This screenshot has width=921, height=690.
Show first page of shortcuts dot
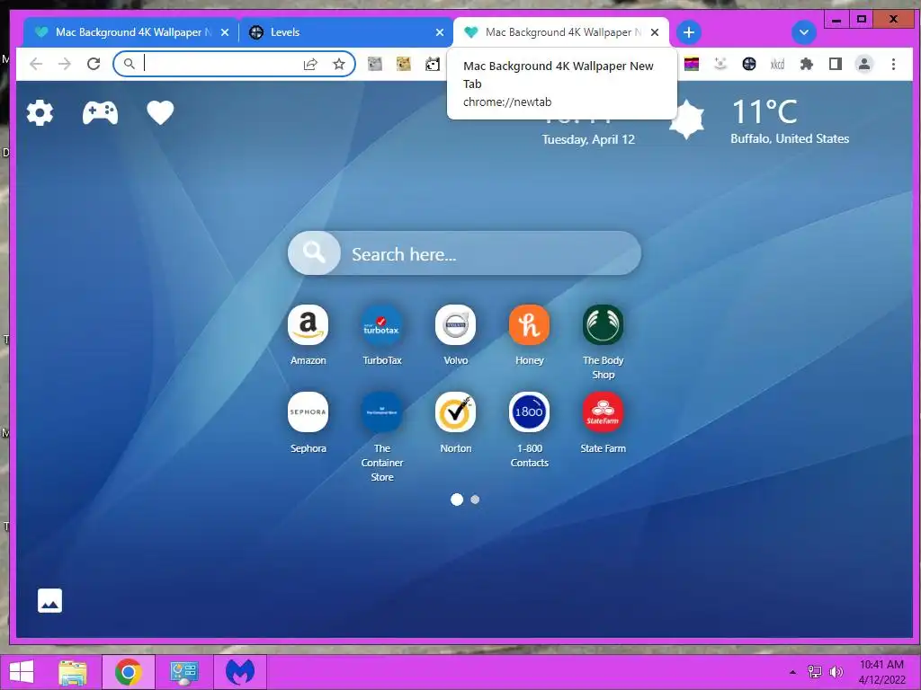coord(456,500)
